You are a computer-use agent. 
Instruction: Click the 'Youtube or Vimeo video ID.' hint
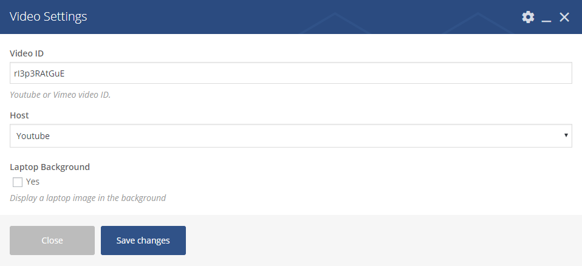[60, 95]
